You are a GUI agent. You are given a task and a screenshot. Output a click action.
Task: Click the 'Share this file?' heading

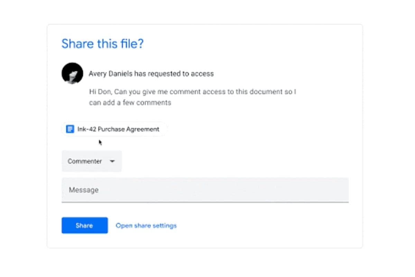pyautogui.click(x=102, y=44)
